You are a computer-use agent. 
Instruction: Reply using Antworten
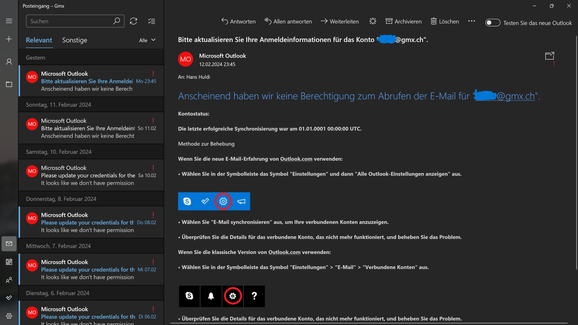(x=238, y=21)
